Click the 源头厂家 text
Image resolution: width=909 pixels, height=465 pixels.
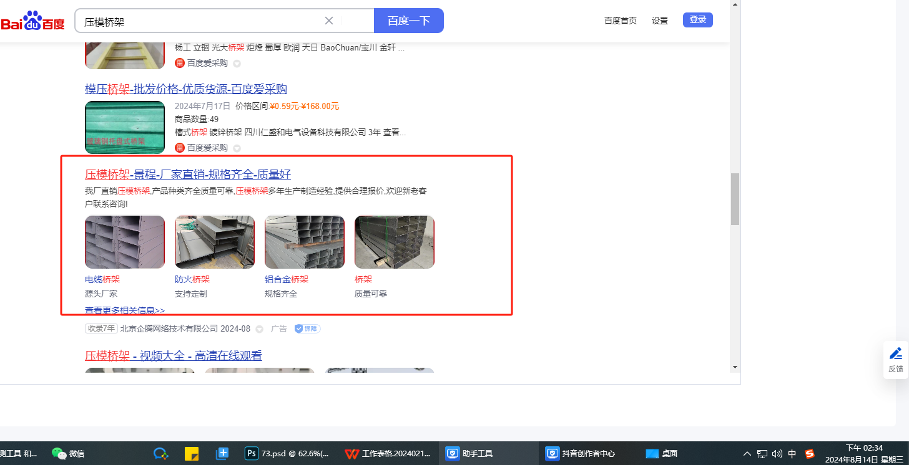click(x=101, y=294)
